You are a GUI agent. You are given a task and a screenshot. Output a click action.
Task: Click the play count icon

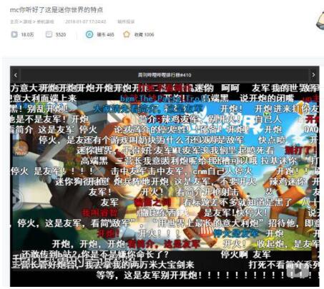click(x=14, y=34)
